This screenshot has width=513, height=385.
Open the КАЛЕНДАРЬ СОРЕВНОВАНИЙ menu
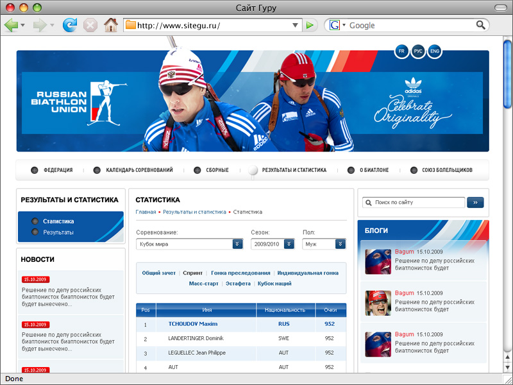click(139, 170)
